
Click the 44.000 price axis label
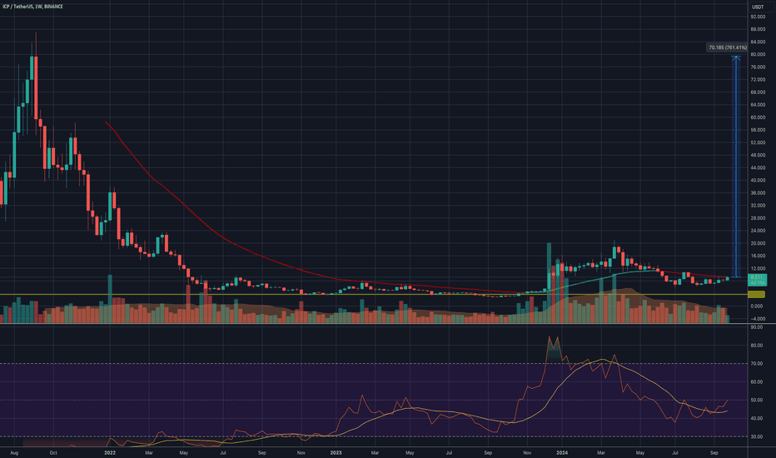(758, 168)
